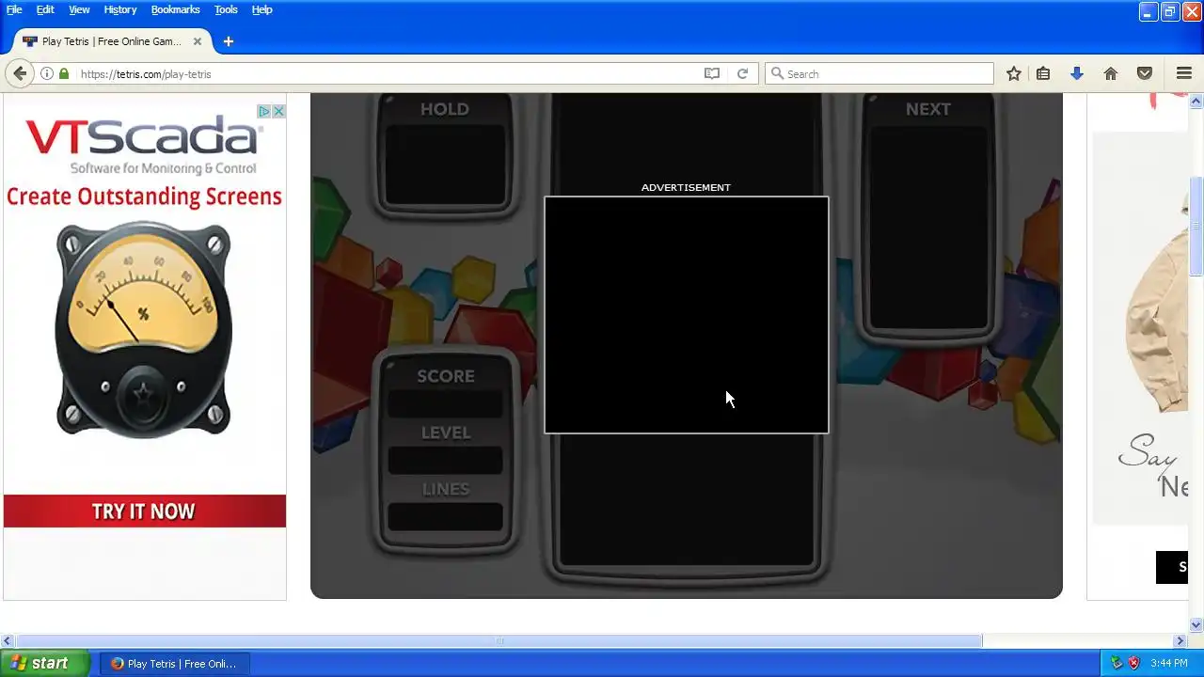Viewport: 1204px width, 677px height.
Task: Open the File menu
Action: coord(14,9)
